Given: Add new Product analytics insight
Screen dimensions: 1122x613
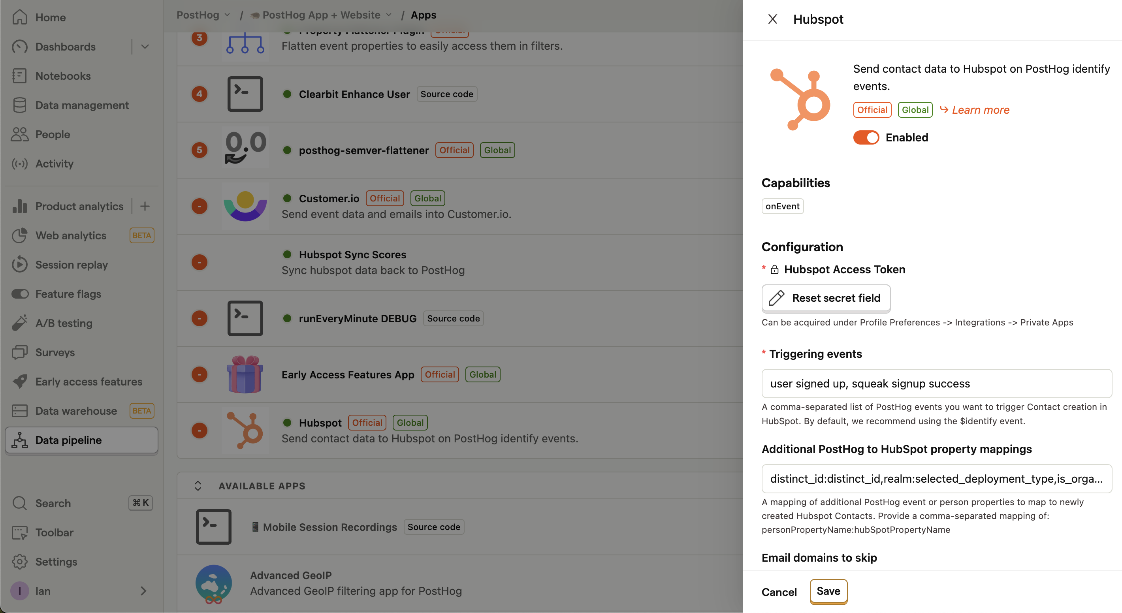Looking at the screenshot, I should tap(145, 206).
